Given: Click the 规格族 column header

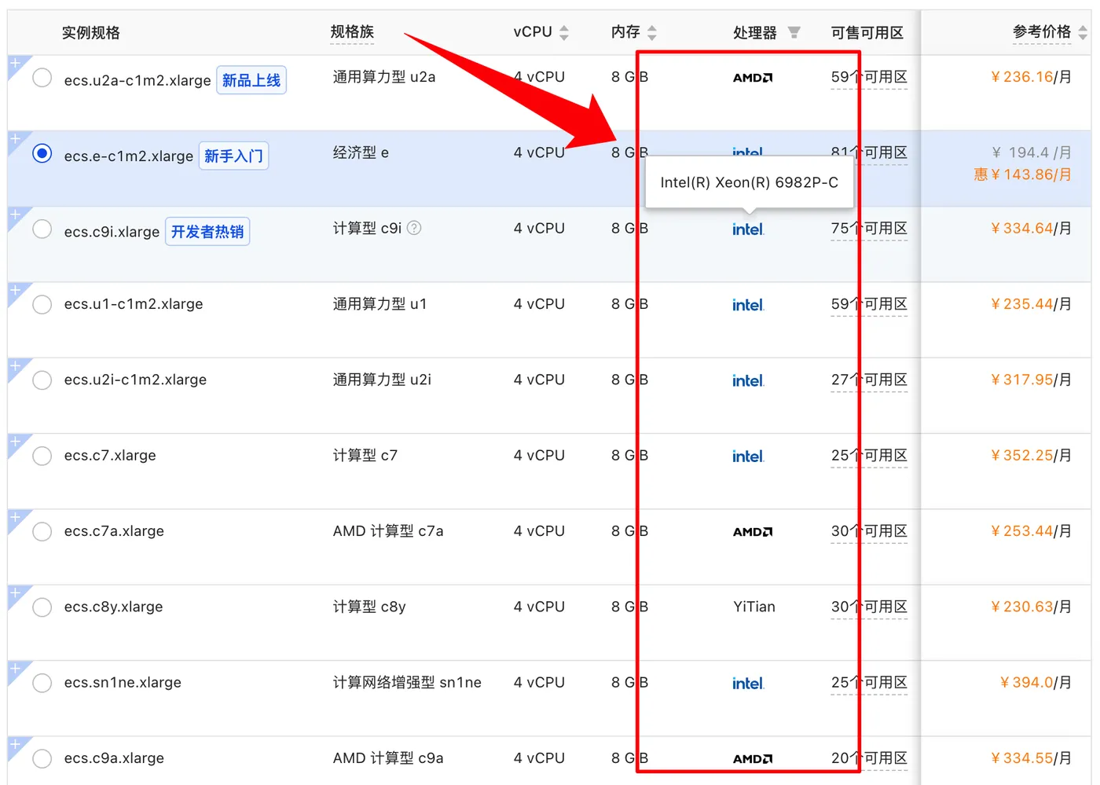Looking at the screenshot, I should click(352, 32).
